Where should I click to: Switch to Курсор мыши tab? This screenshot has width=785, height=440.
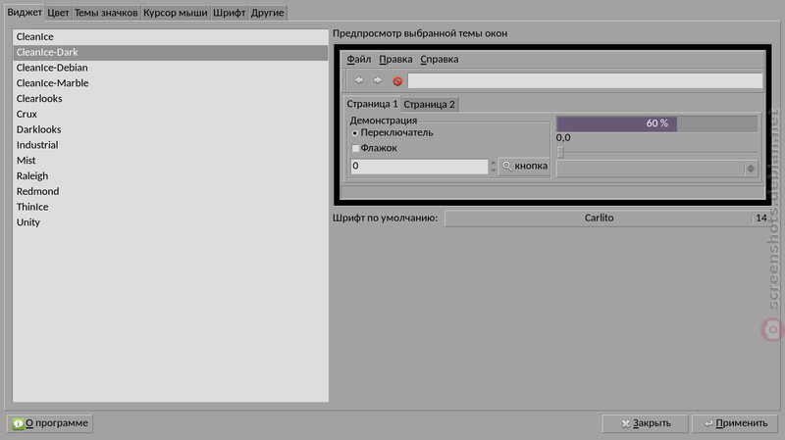(176, 13)
